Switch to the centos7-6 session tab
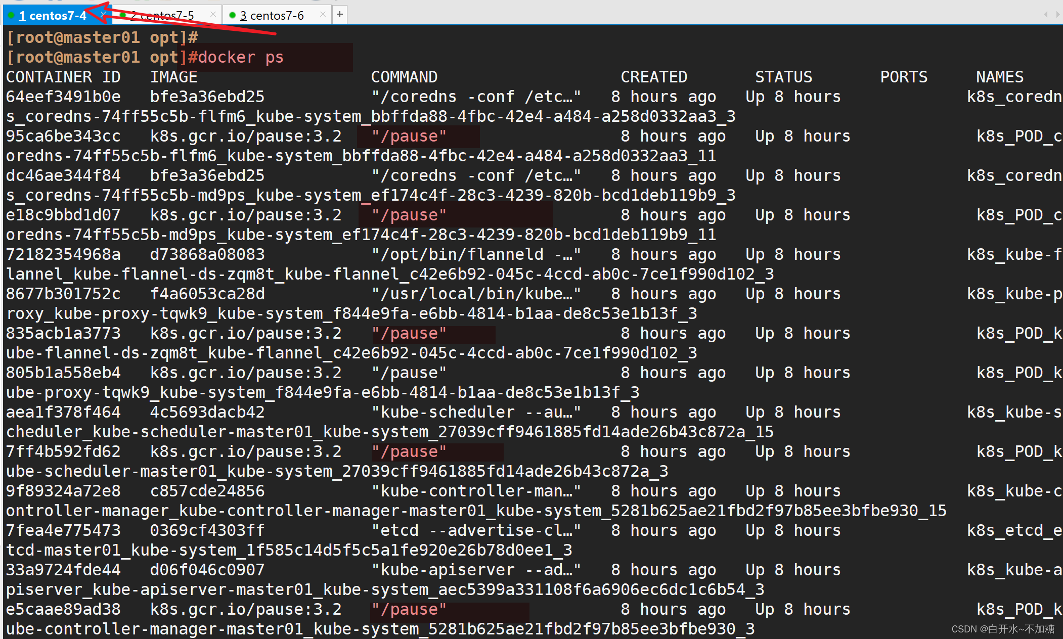Screen dimensions: 1063x639 tap(273, 16)
